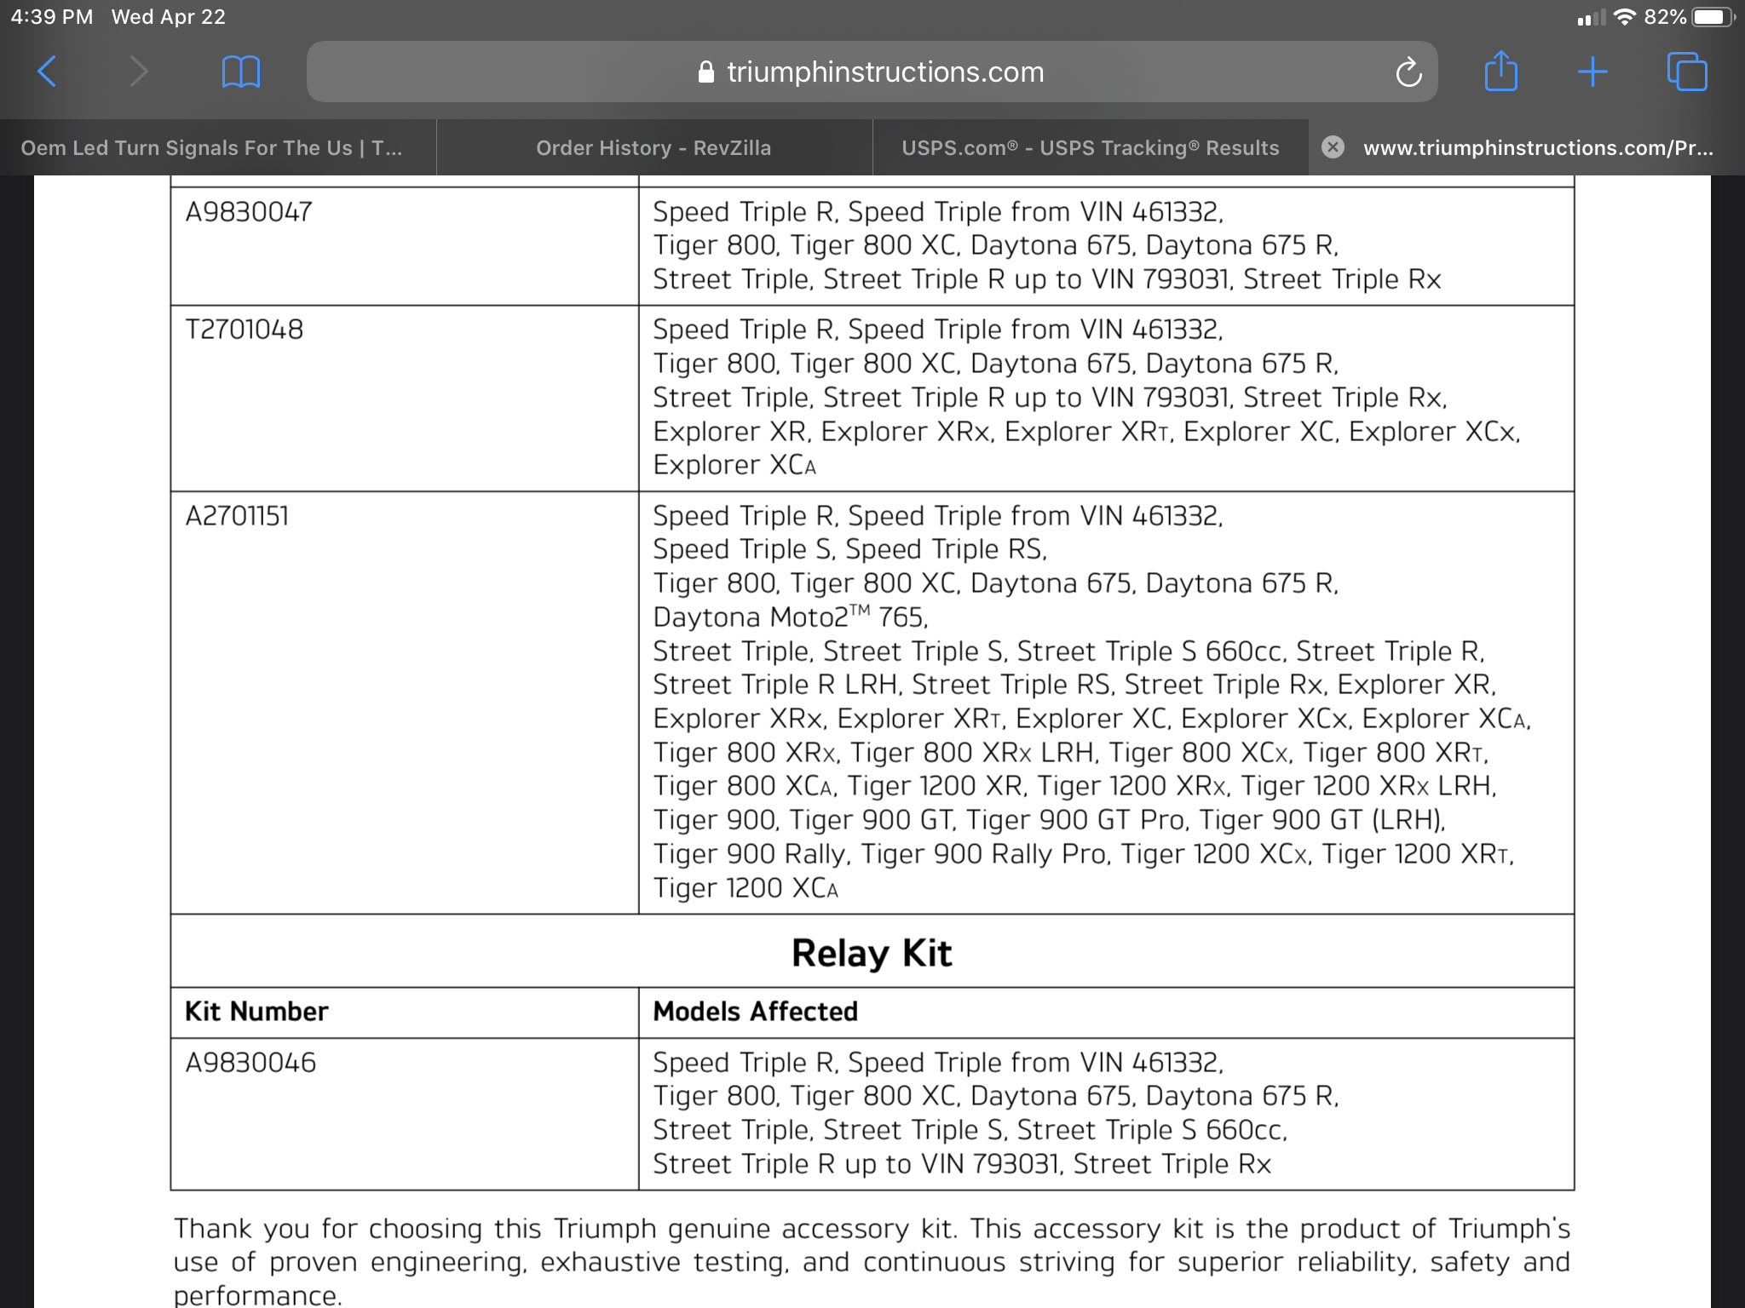
Task: Add a new tab with plus icon
Action: pos(1592,72)
